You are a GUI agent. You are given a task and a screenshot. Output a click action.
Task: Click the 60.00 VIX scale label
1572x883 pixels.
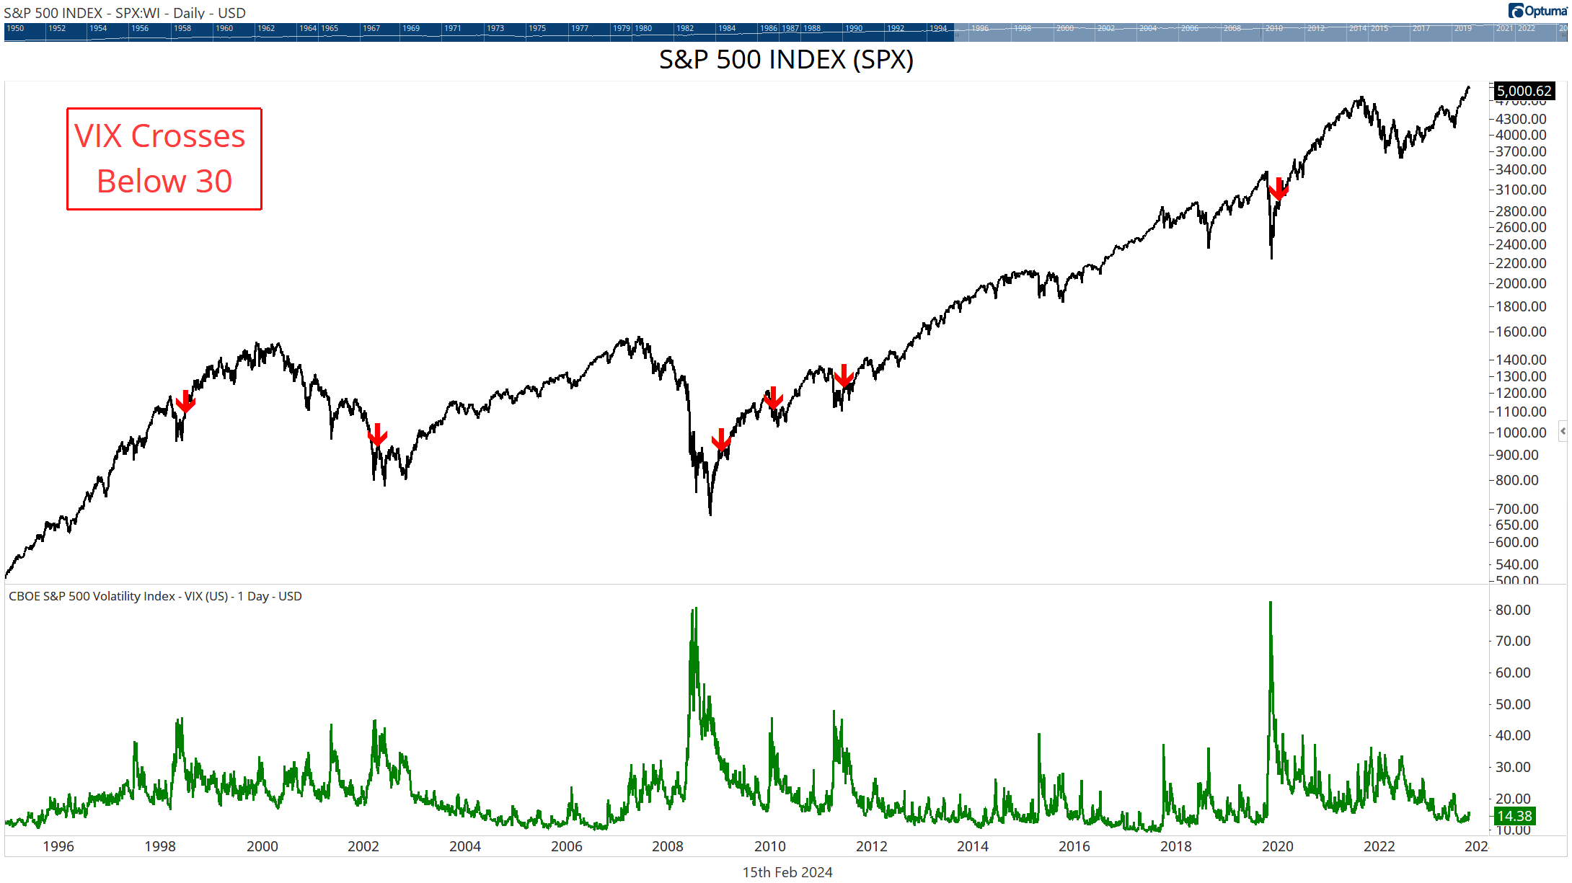point(1513,673)
